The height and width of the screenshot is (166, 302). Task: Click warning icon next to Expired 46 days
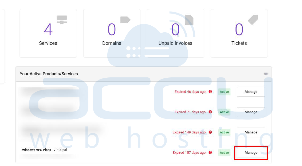click(210, 92)
